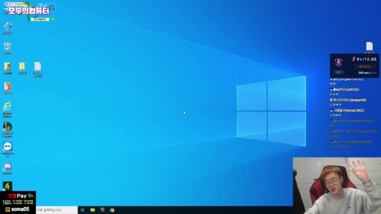Launch the League of Legends shortcut
The height and width of the screenshot is (214, 381).
click(x=8, y=130)
